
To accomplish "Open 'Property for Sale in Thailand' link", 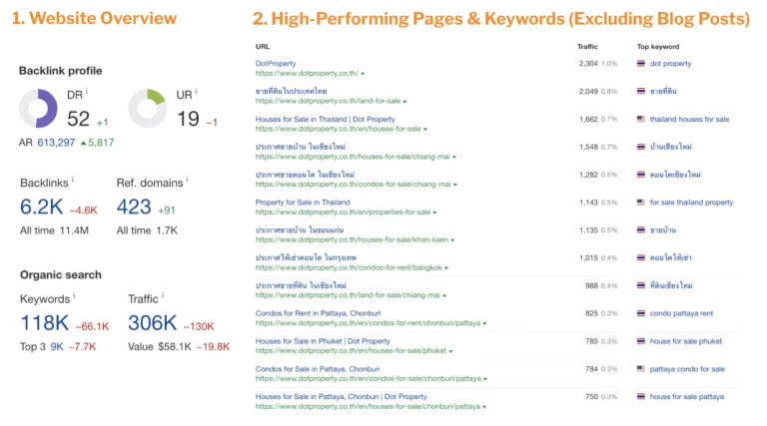I will (x=303, y=203).
